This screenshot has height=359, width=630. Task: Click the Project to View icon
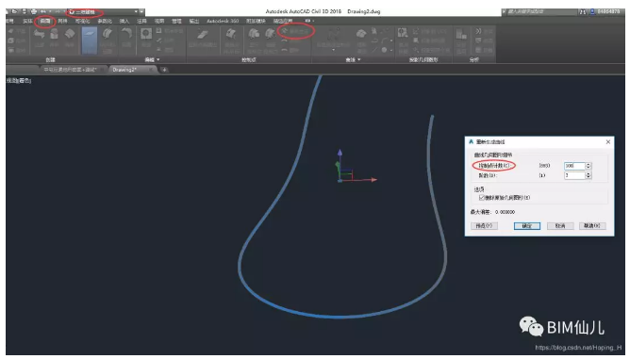tap(416, 41)
